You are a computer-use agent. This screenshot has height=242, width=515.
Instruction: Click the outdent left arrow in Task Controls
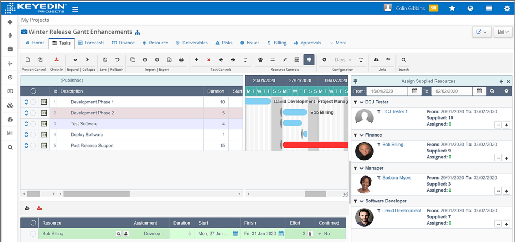(x=221, y=59)
